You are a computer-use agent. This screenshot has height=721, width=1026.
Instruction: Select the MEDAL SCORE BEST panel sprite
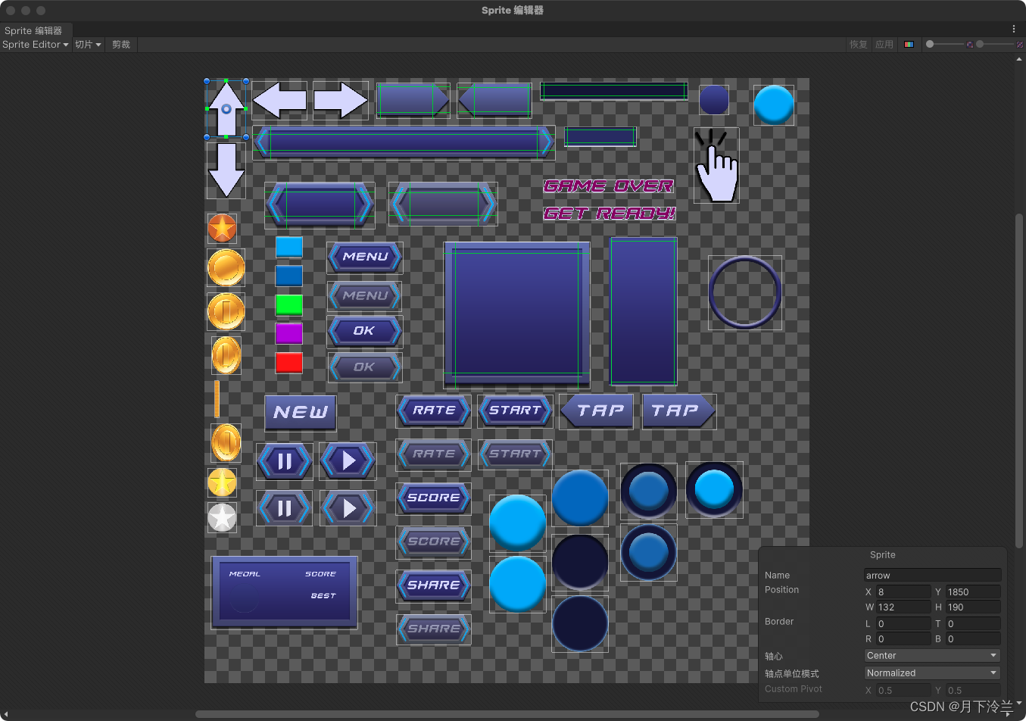pyautogui.click(x=285, y=593)
